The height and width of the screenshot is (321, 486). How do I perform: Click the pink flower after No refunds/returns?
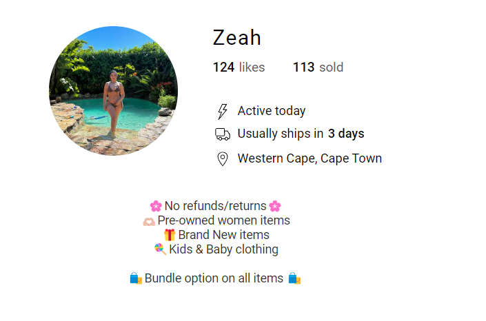tap(275, 206)
